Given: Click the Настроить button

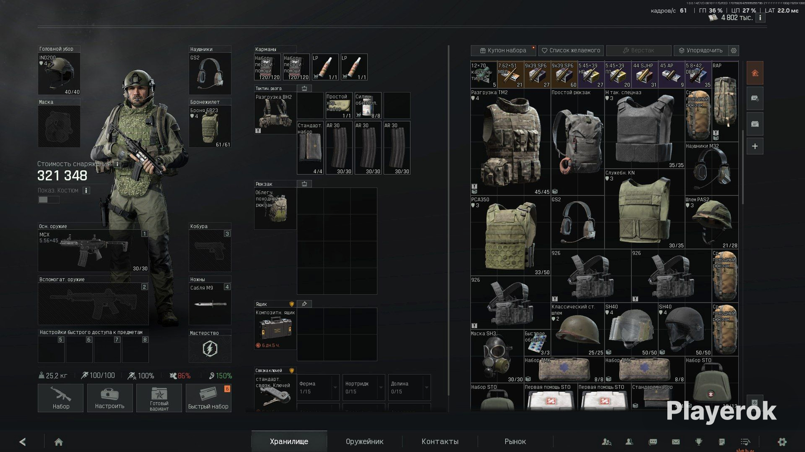Looking at the screenshot, I should click(110, 398).
